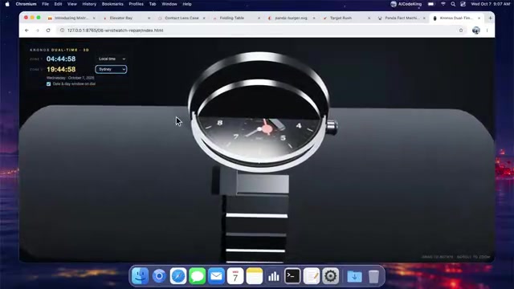
Task: Open the Chromium three-dot menu
Action: click(x=487, y=31)
